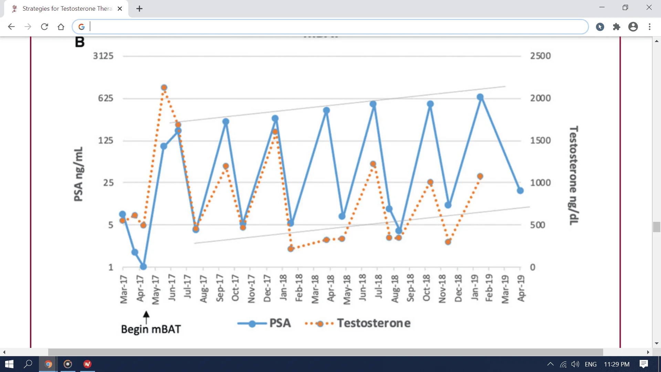Open the Action Center notifications
This screenshot has width=661, height=372.
(x=644, y=364)
